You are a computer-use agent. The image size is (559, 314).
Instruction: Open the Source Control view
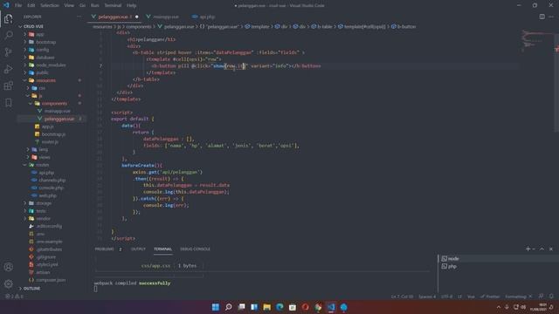tap(8, 52)
